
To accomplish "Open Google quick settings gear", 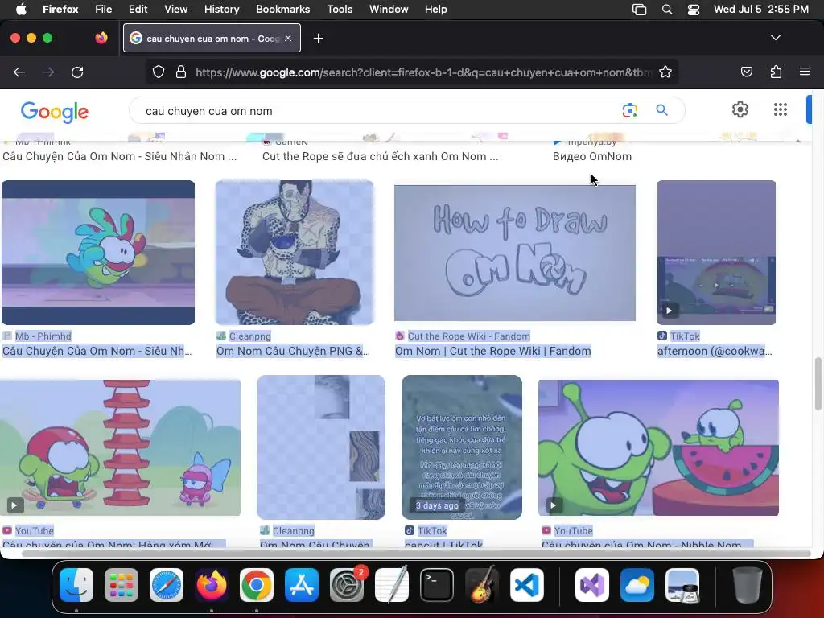I will point(740,109).
